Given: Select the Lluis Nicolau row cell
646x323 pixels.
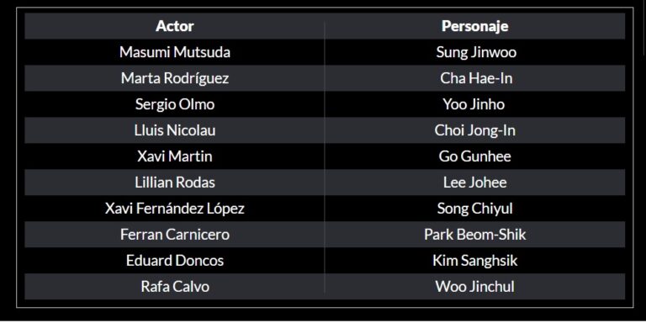Looking at the screenshot, I should pyautogui.click(x=175, y=130).
